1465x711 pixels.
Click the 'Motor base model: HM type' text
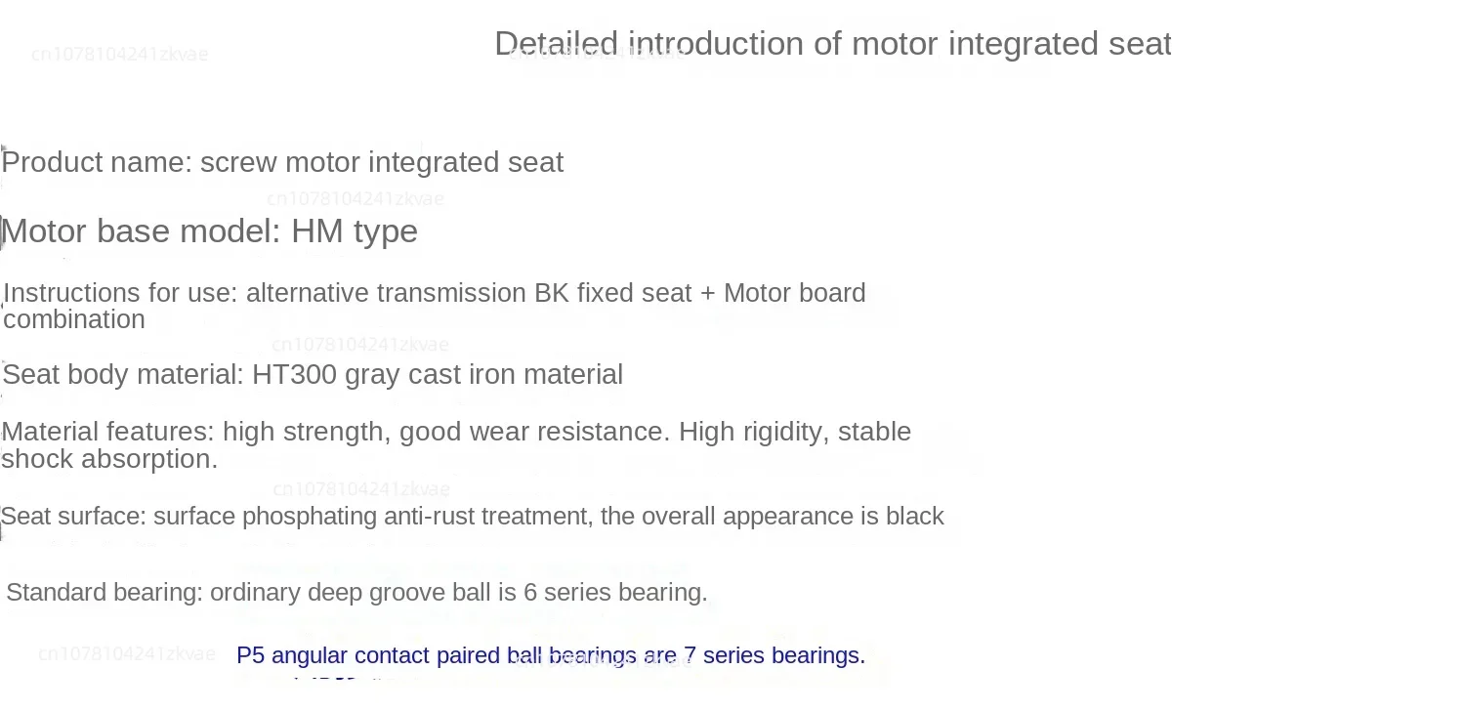tap(210, 231)
